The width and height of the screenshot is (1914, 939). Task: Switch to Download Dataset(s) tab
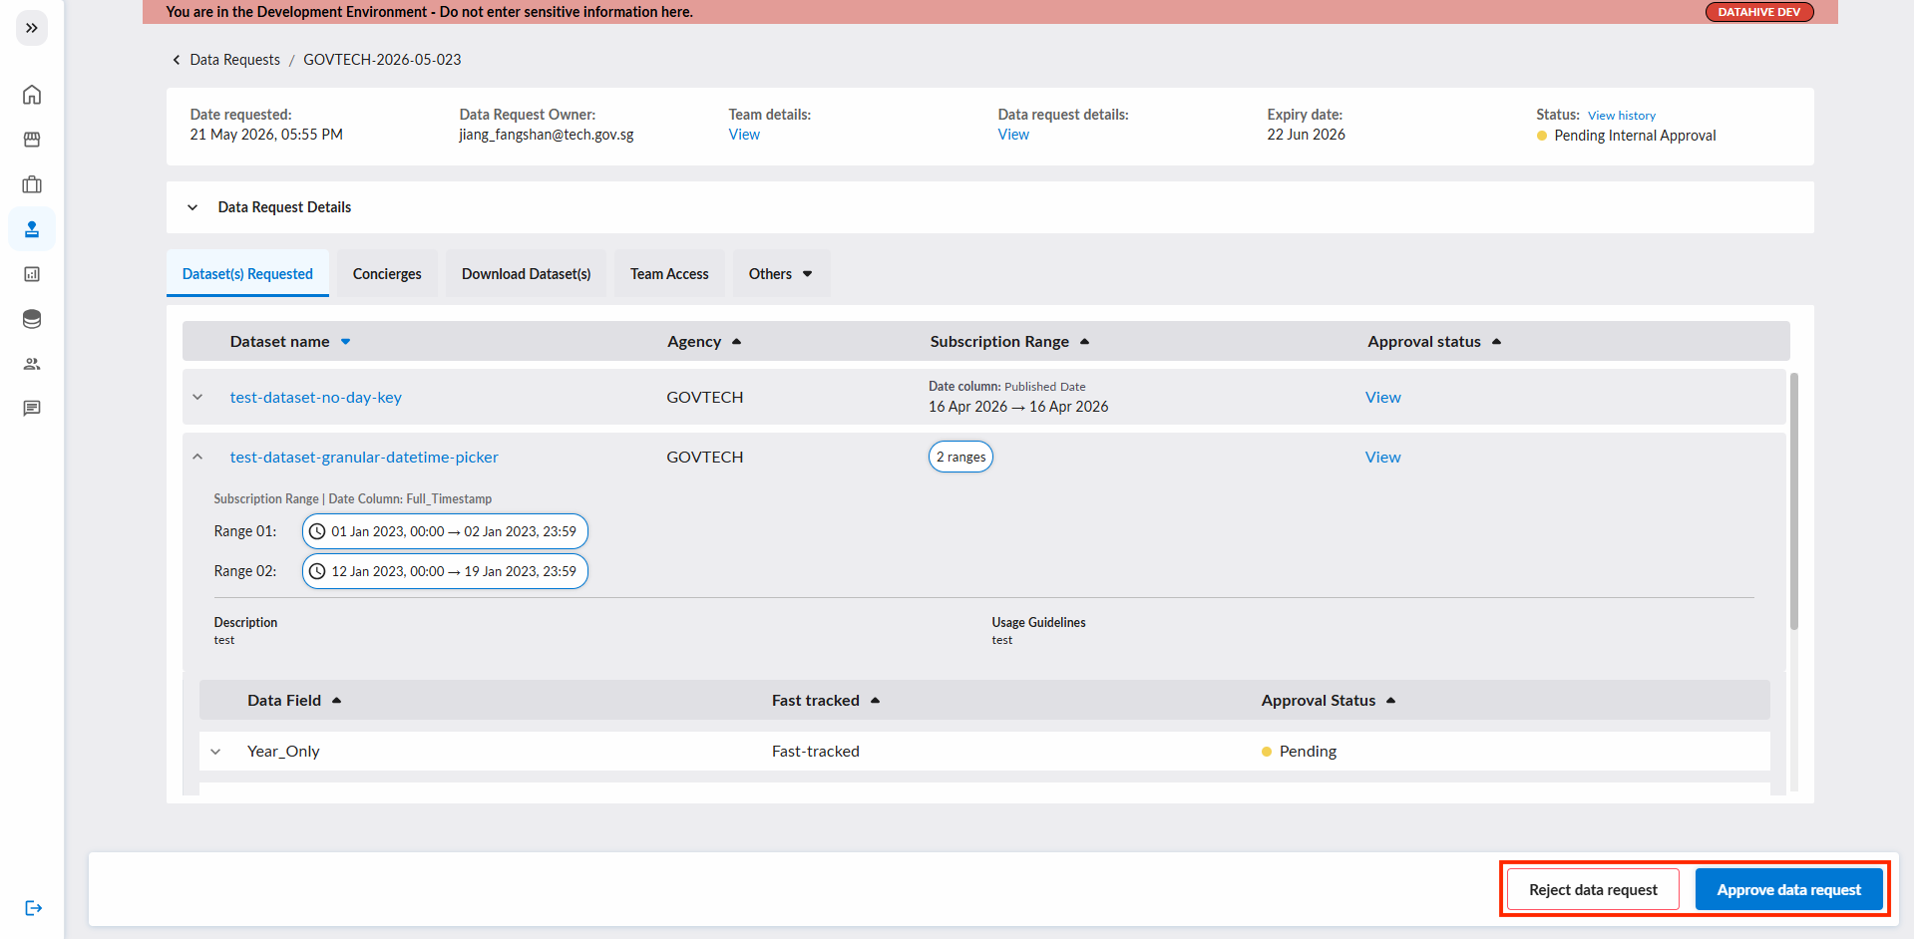pyautogui.click(x=526, y=273)
